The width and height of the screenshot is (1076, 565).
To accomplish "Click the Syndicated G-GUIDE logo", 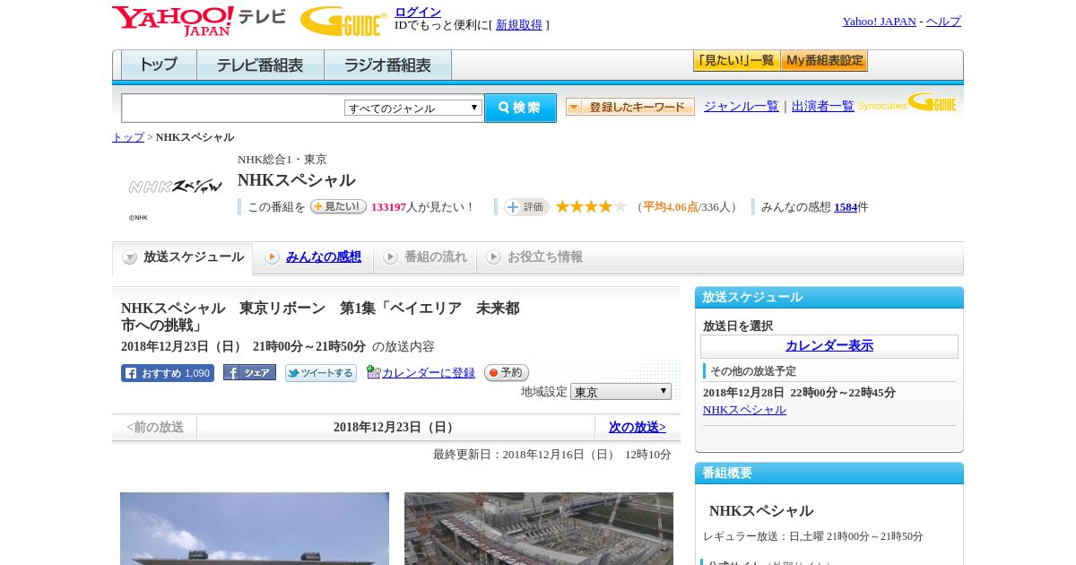I will [x=907, y=102].
